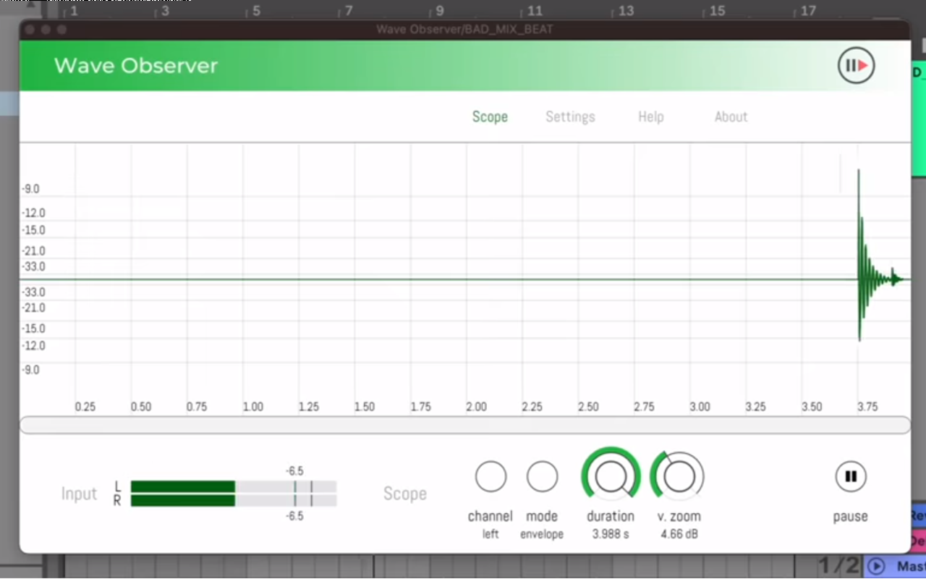Click bar 1 on the Ableton timeline ruler
Viewport: 926px width, 579px height.
pos(74,11)
